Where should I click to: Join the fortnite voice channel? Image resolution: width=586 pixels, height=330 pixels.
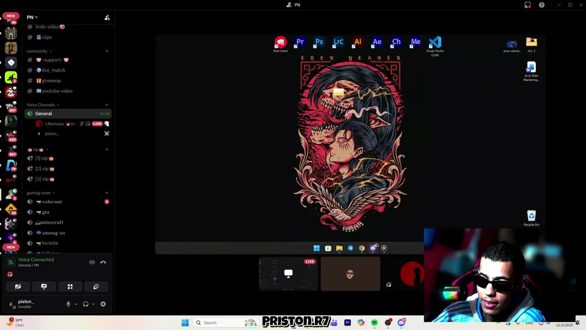68,243
